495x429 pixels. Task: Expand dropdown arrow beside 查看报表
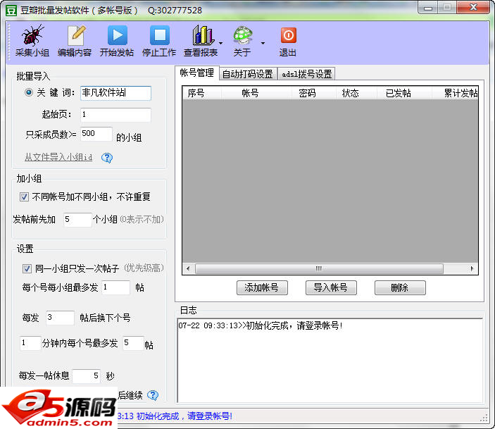point(220,43)
